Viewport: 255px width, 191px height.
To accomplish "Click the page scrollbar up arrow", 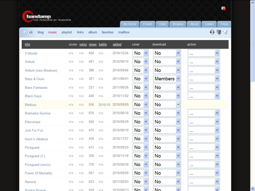I will pos(253,2).
